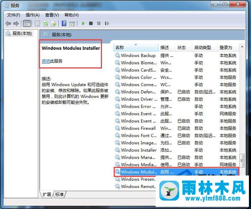Select the Windows Remot.. service
The height and width of the screenshot is (209, 251).
[135, 186]
